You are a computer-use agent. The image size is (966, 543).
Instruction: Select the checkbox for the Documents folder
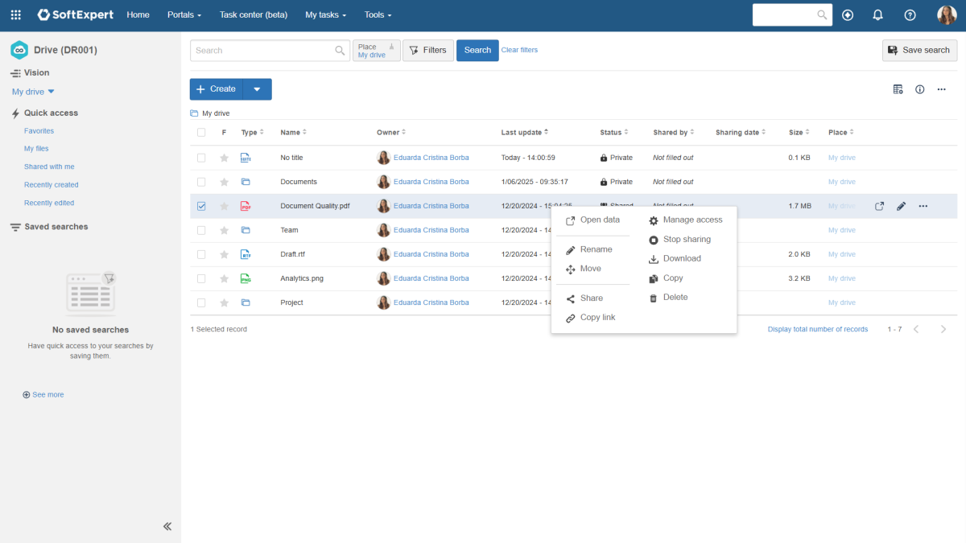201,182
